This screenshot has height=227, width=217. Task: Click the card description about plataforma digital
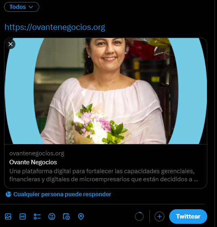[104, 175]
